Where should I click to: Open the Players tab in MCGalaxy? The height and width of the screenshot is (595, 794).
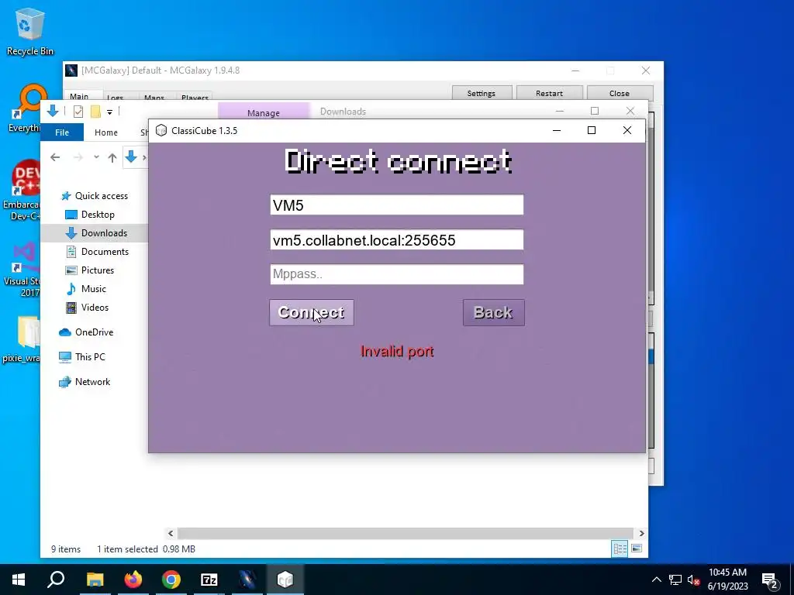click(x=195, y=97)
